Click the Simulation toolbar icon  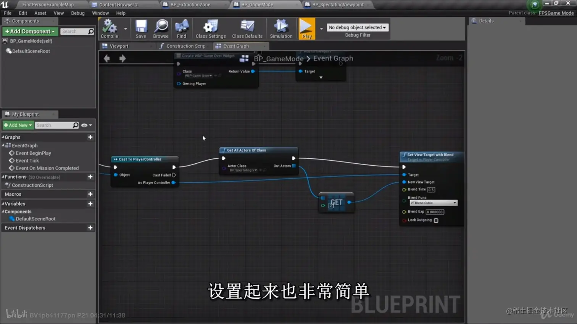[x=281, y=29]
